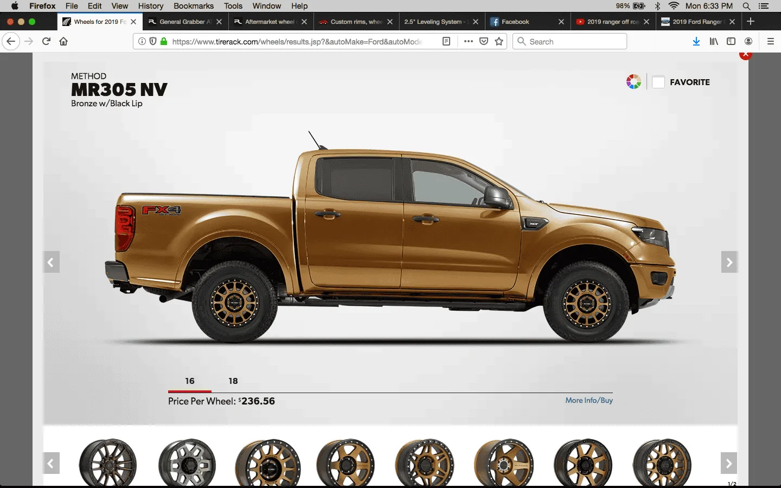Click the tirerack URL address field
The image size is (781, 488).
point(297,41)
